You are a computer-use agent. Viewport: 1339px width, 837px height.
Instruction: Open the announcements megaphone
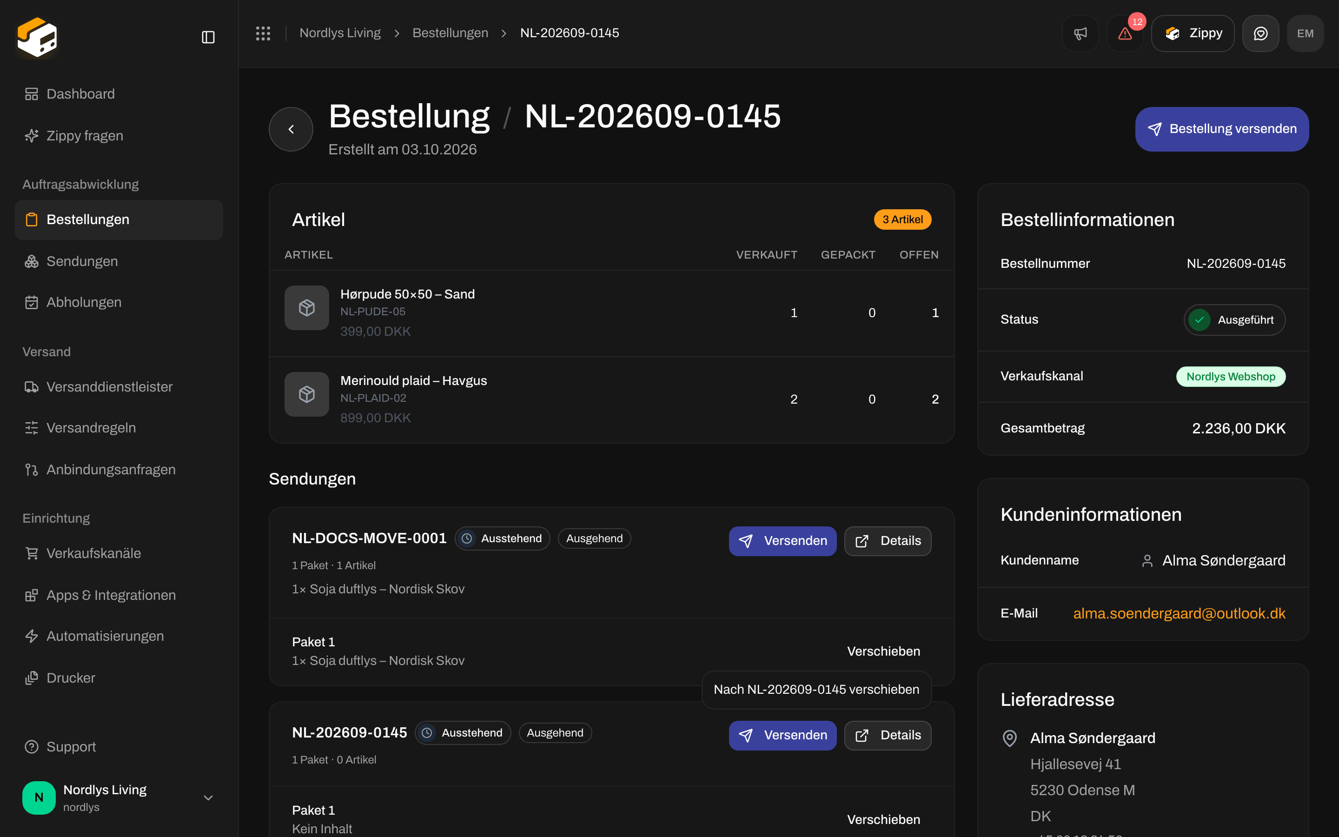click(1080, 33)
